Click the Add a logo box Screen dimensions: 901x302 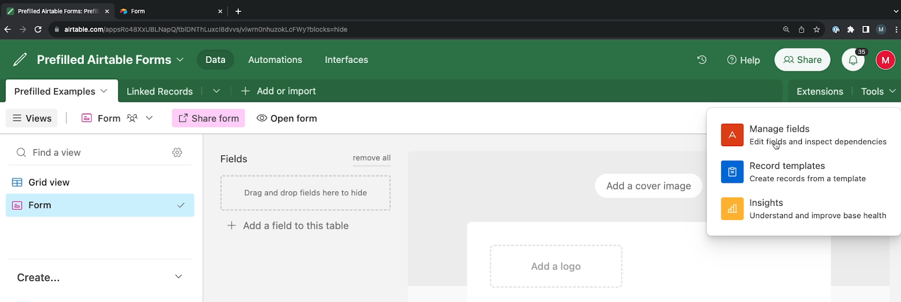(556, 266)
